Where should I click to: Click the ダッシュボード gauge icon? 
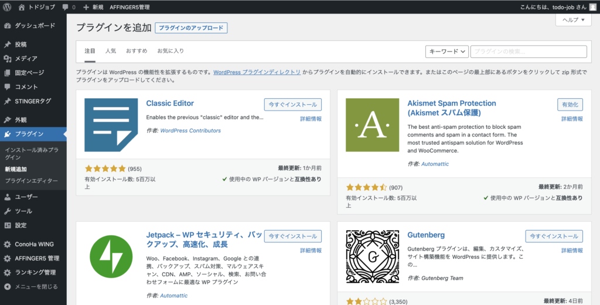point(7,26)
